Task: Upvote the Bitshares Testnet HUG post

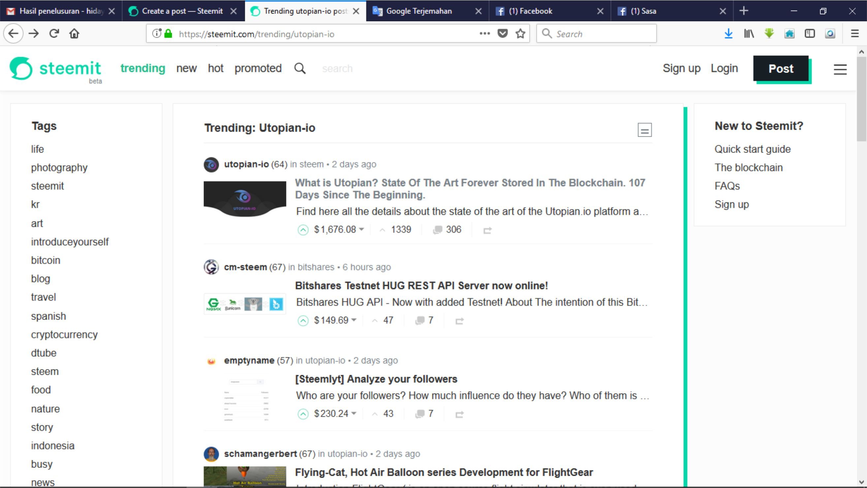Action: pyautogui.click(x=303, y=320)
